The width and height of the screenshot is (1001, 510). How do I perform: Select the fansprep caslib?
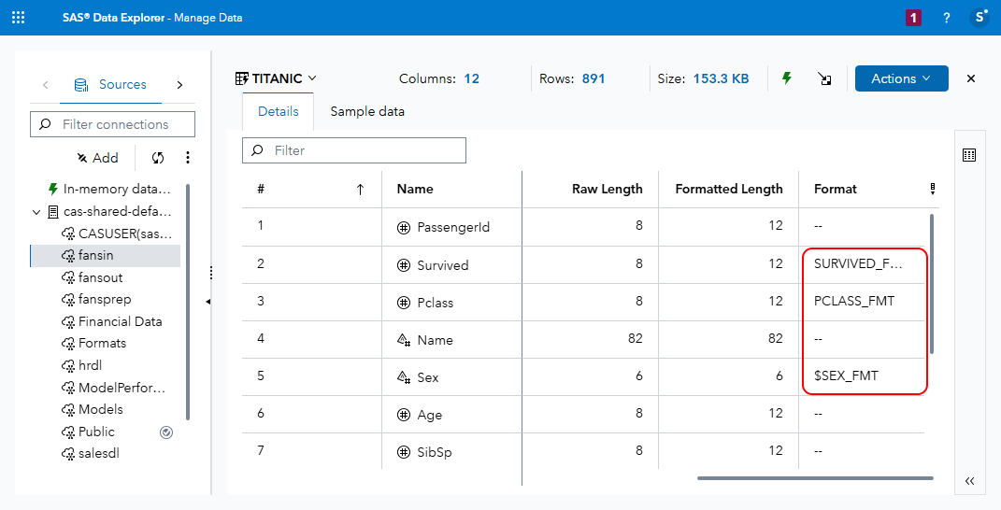(96, 299)
